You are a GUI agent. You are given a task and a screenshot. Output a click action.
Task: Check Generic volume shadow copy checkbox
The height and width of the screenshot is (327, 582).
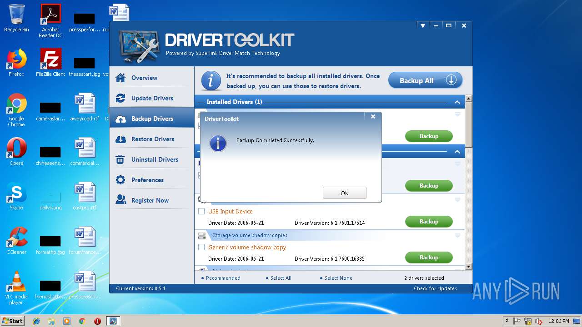(x=201, y=247)
